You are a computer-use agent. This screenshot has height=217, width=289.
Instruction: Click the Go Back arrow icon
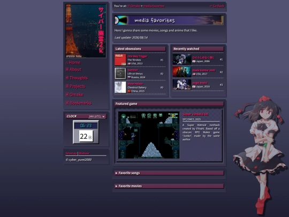point(211,6)
